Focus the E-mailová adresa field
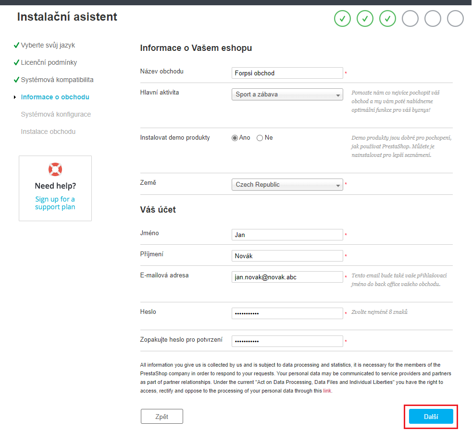The width and height of the screenshot is (472, 442). [287, 277]
